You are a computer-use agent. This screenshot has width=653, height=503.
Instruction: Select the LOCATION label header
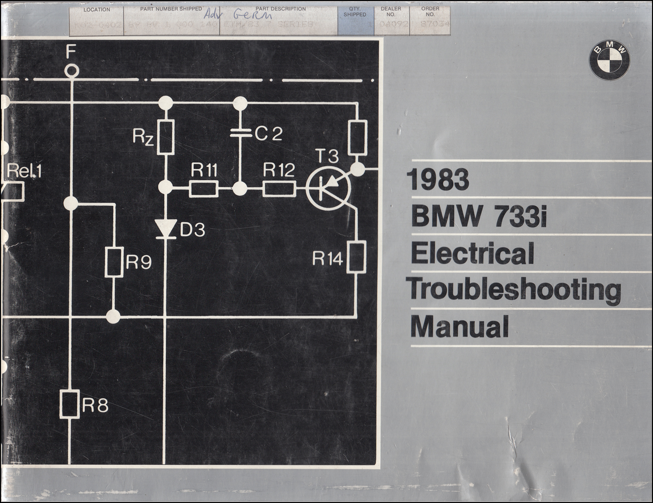[98, 8]
